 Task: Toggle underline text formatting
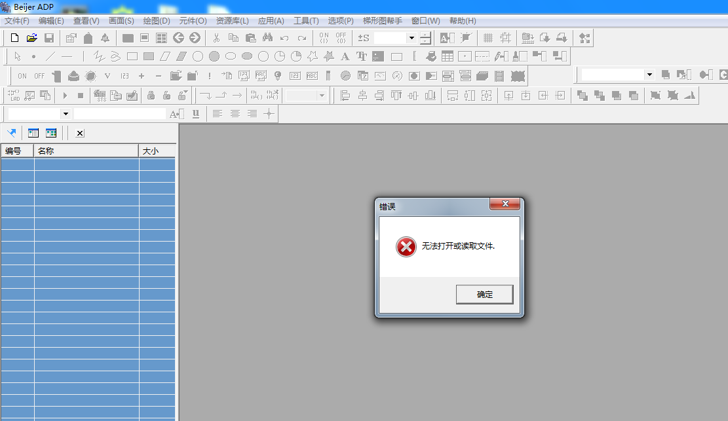coord(196,114)
